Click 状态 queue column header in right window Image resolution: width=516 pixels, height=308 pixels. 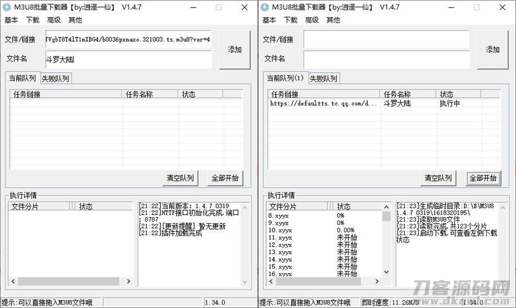pyautogui.click(x=459, y=94)
